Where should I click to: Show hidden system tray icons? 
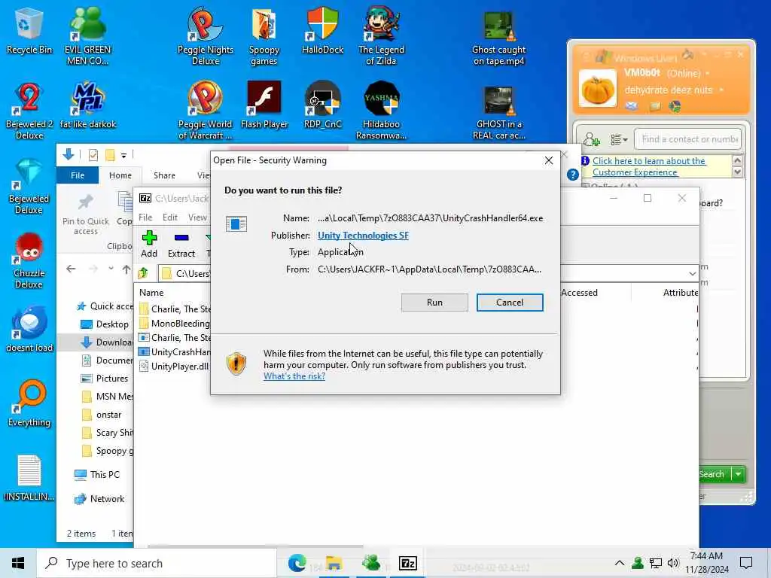coord(619,563)
